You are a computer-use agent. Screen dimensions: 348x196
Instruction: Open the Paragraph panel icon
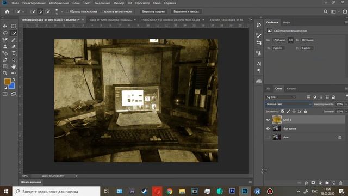pyautogui.click(x=259, y=71)
